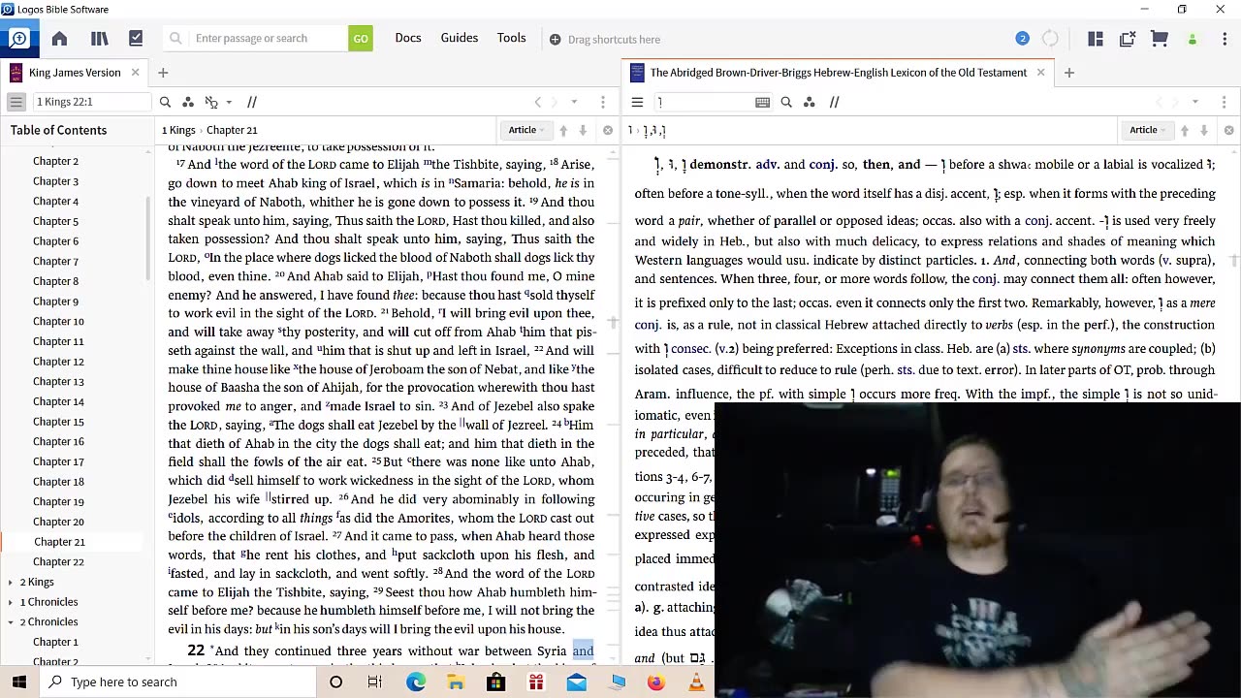Switch to the Brown-Driver-Briggs Lexicon tab
1241x698 pixels.
(838, 73)
